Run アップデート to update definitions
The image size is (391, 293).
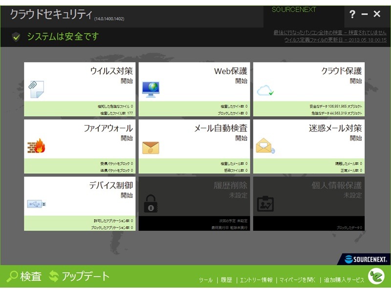click(79, 276)
